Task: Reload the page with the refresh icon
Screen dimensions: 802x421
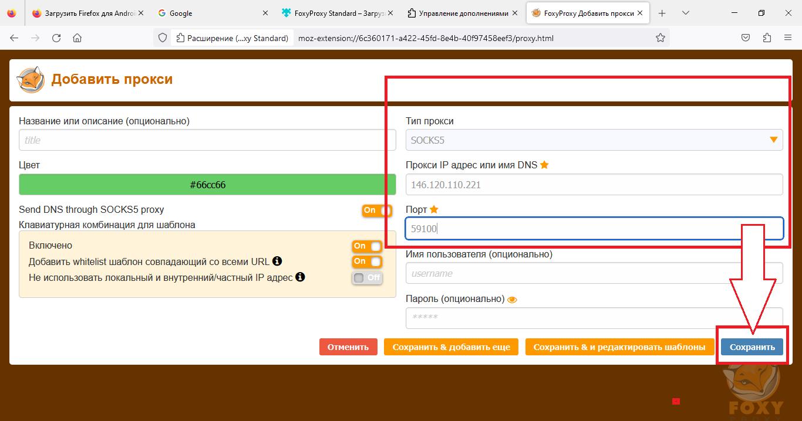Action: pos(56,38)
